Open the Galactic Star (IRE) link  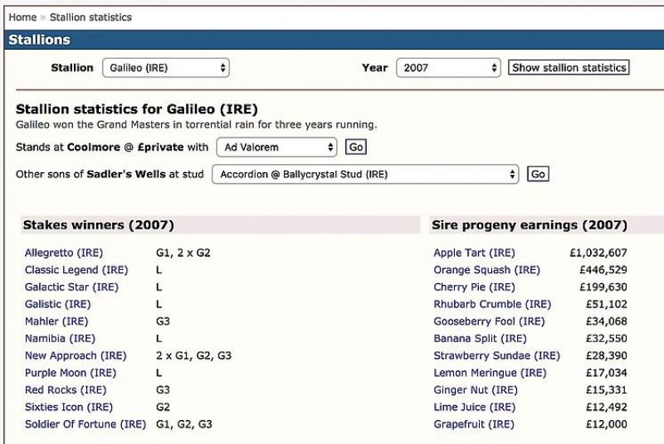click(71, 287)
